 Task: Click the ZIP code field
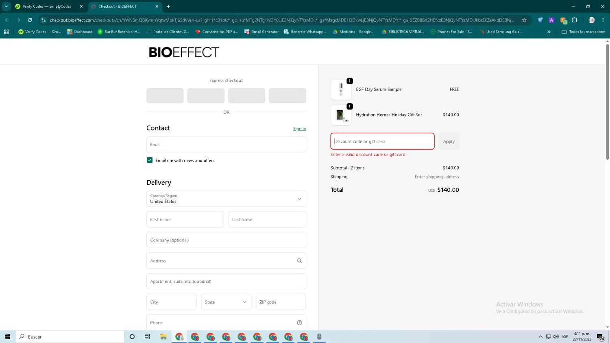pos(281,302)
